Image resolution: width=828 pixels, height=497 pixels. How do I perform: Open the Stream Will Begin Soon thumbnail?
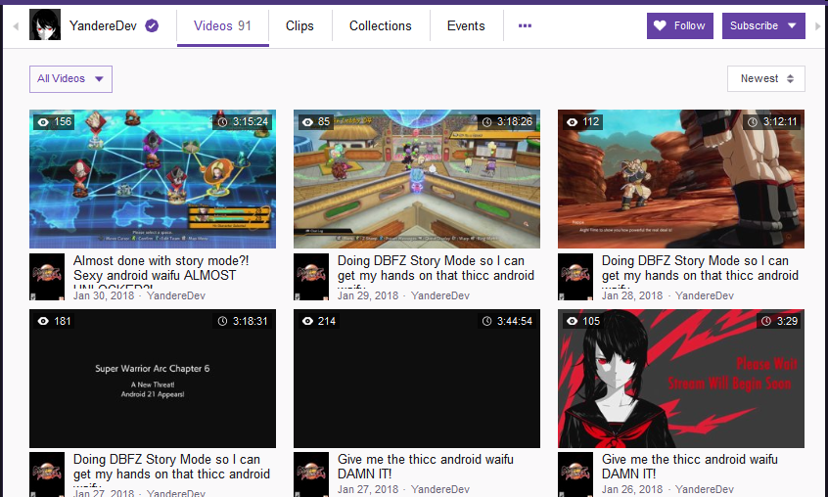681,379
